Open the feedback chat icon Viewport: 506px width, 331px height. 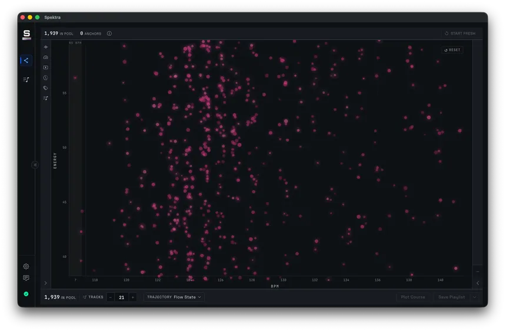26,277
